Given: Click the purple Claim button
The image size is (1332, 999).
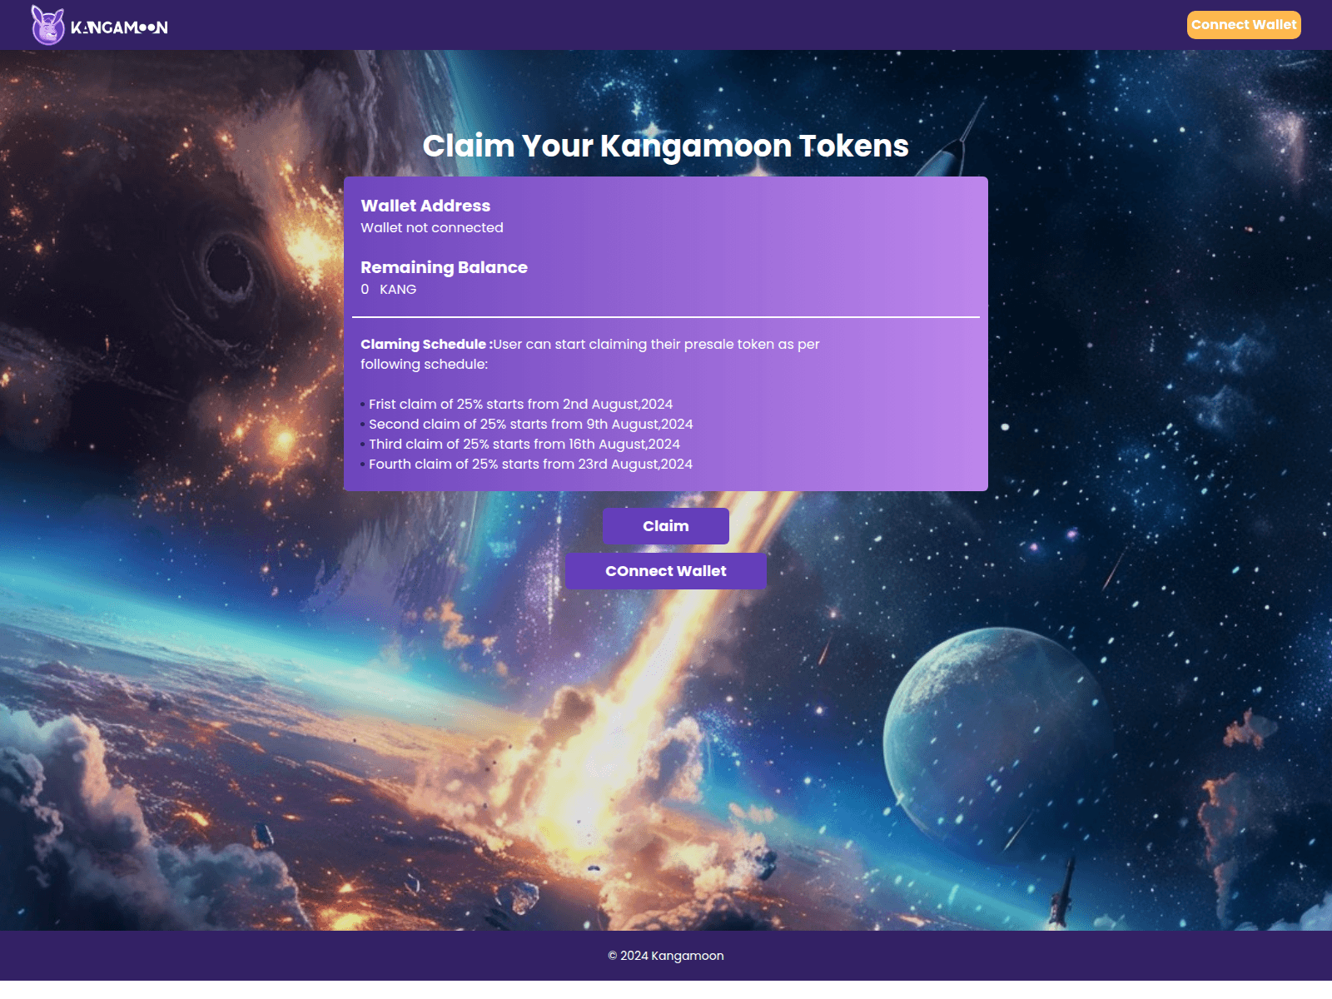Looking at the screenshot, I should point(665,526).
